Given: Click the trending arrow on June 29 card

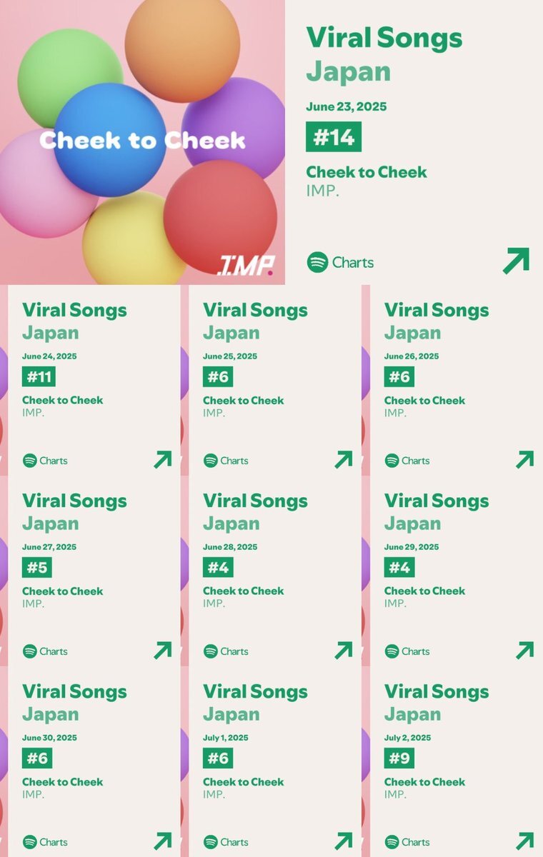Looking at the screenshot, I should [x=525, y=651].
